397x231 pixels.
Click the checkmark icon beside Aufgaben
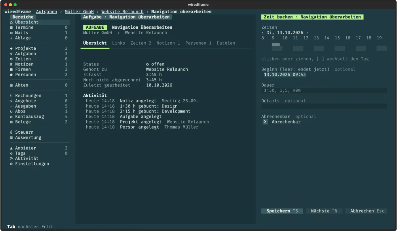(11, 54)
